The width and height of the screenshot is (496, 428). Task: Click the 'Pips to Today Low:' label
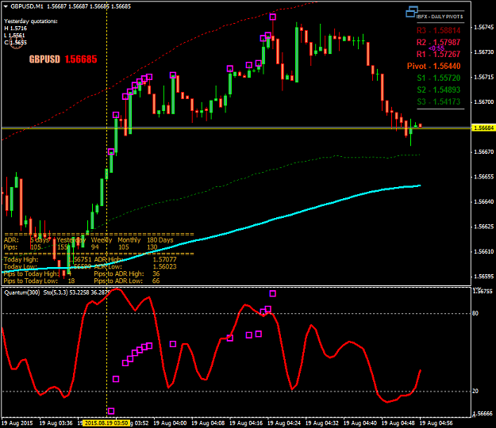pyautogui.click(x=31, y=281)
